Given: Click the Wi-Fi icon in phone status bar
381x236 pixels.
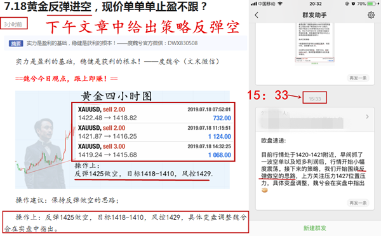Looking at the screenshot, I should tap(280, 4).
